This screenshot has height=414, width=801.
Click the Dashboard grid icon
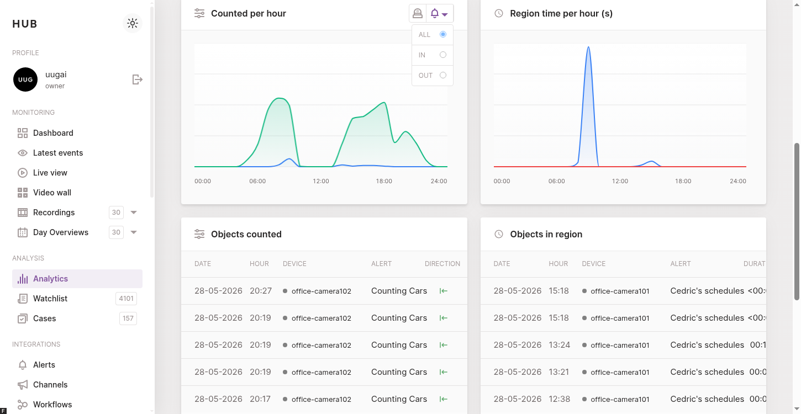[23, 133]
